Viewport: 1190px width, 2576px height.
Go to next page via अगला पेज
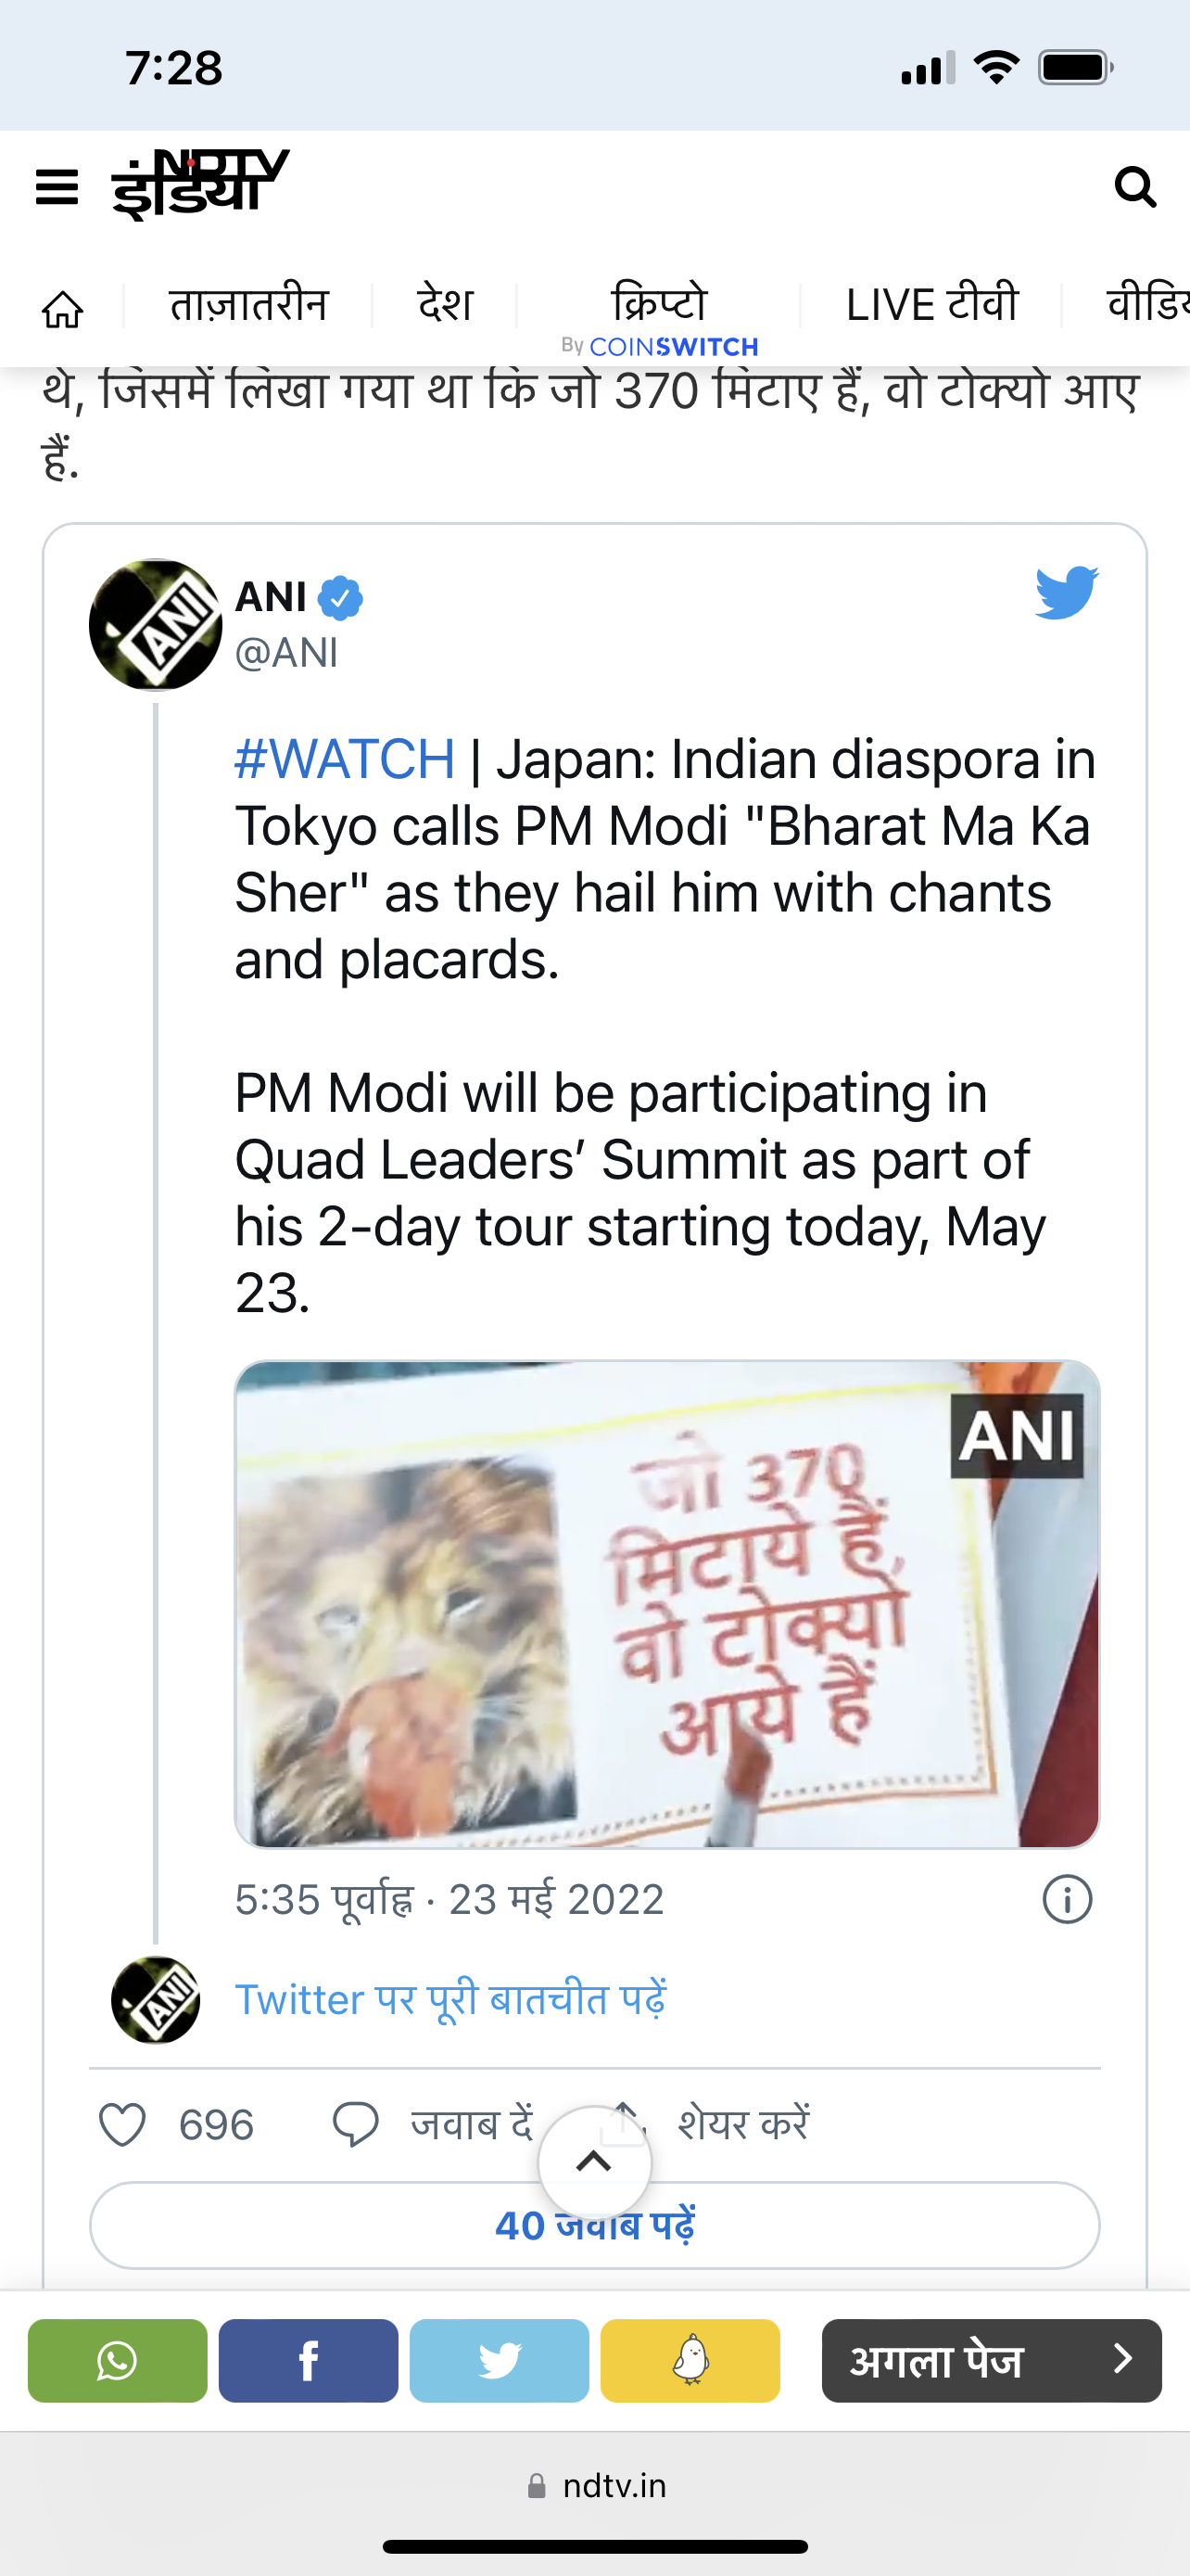tap(990, 2360)
